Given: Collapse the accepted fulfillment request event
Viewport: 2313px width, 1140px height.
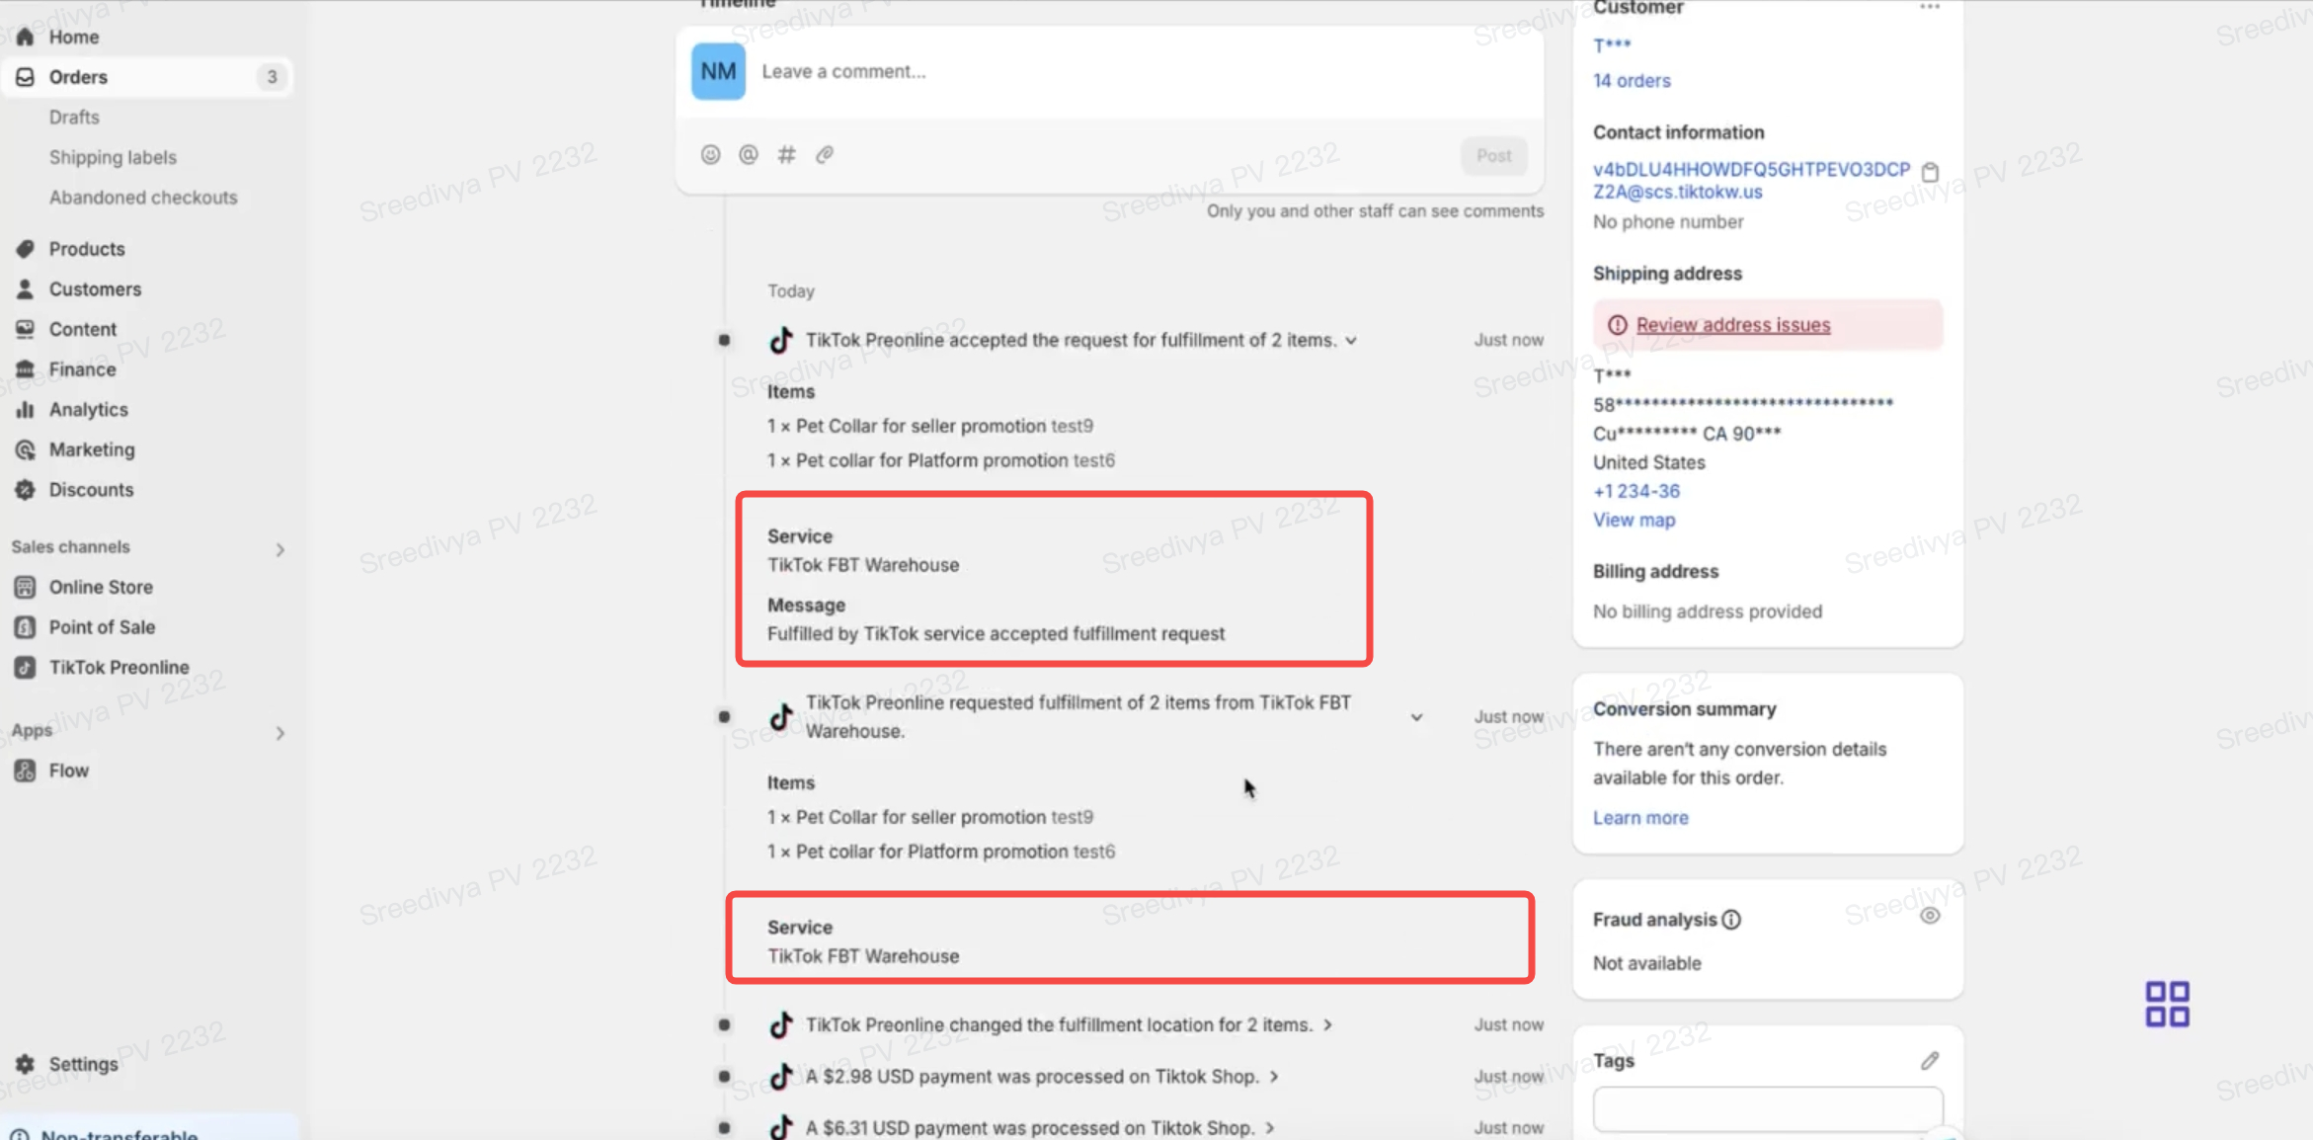Looking at the screenshot, I should [1351, 341].
